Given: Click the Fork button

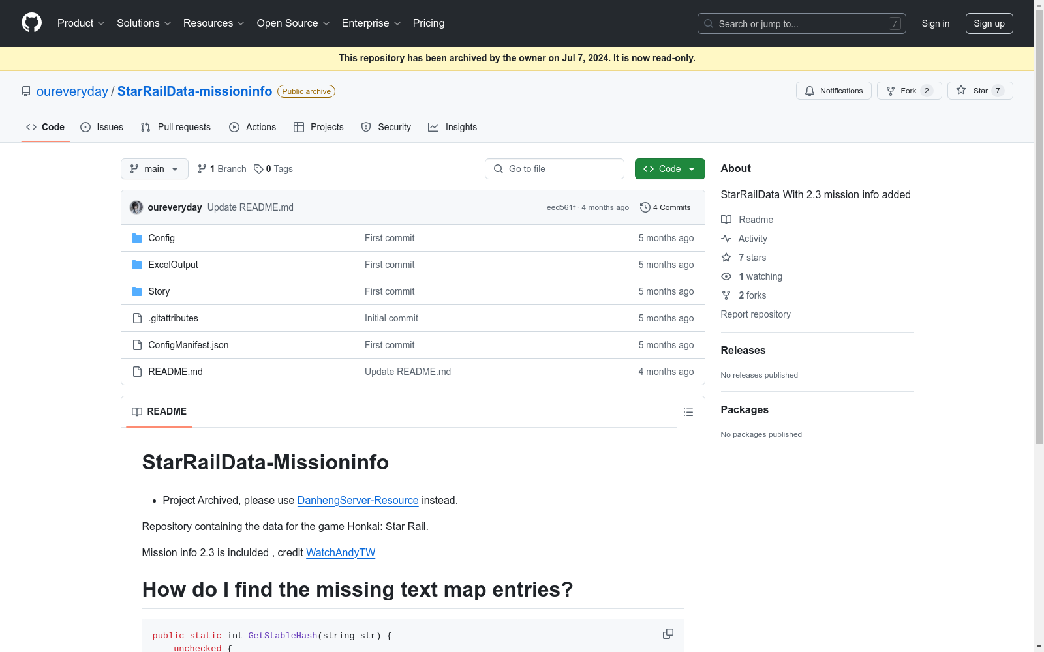Looking at the screenshot, I should point(910,91).
